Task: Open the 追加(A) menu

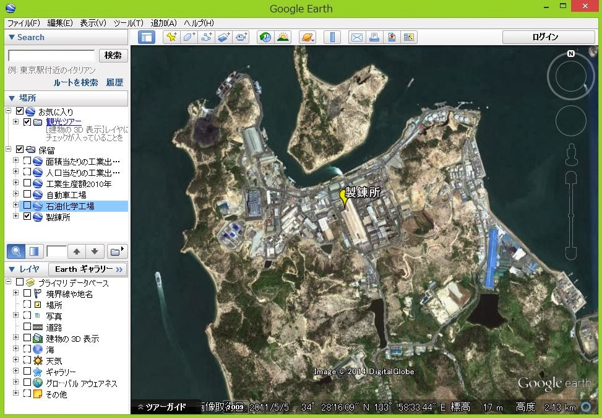Action: pos(163,23)
